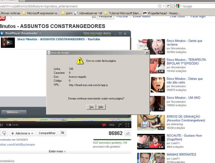The width and height of the screenshot is (215, 163).
Task: Open the '5inco Minutos - ASSUNTOS CONSTRANGEDORES - YouTube' link
Action: [59, 39]
